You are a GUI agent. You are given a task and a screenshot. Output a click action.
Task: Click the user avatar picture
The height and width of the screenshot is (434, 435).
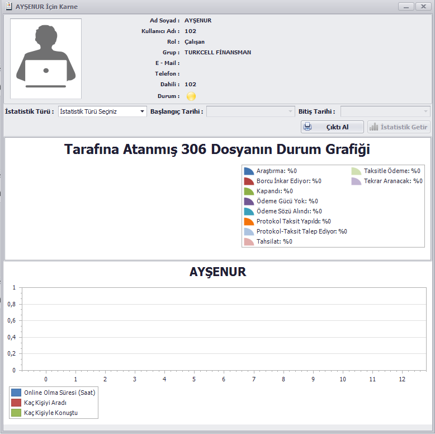point(46,59)
